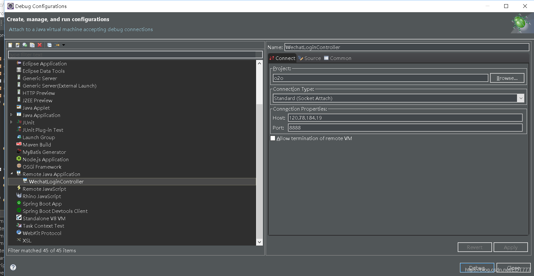Viewport: 534px width, 276px height.
Task: Click the Duplicate launch configuration icon
Action: (32, 45)
